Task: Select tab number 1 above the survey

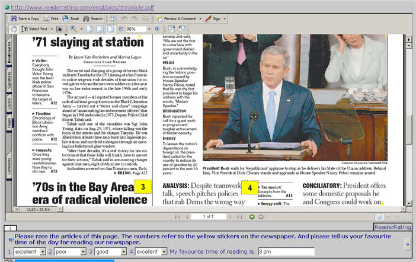Action: (10, 228)
